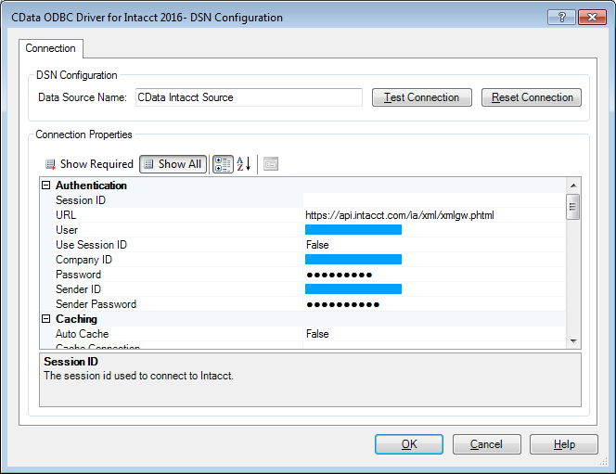Click the title bar help question mark
This screenshot has height=474, width=616.
click(560, 18)
